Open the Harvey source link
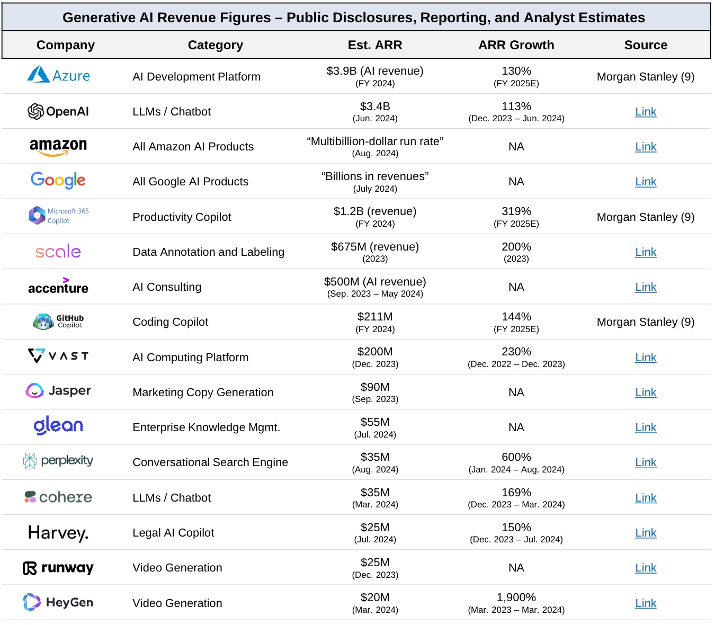The height and width of the screenshot is (625, 715). pyautogui.click(x=645, y=533)
